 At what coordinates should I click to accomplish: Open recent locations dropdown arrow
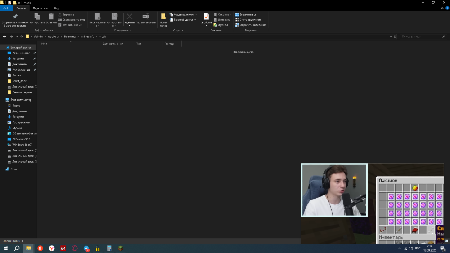coord(17,36)
